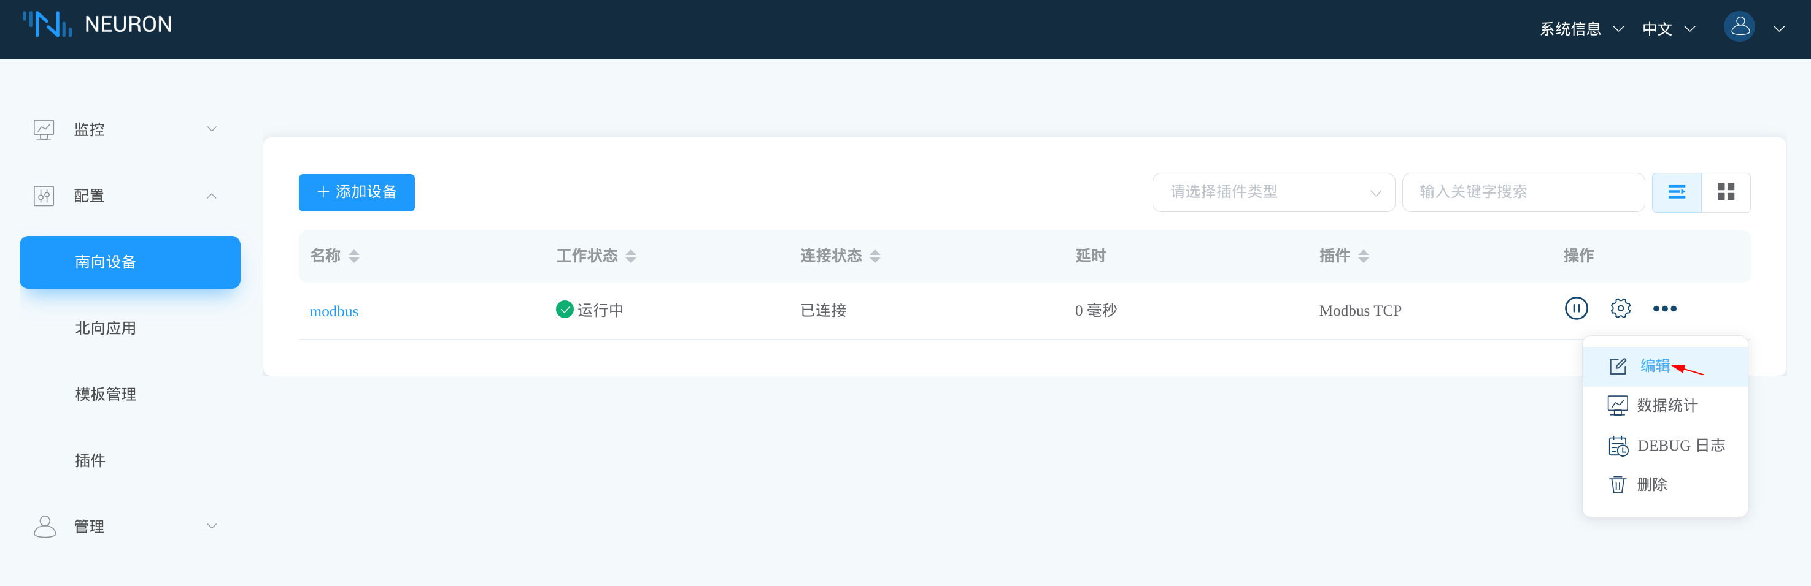Click the 0 毫秒 delay value

(1095, 310)
